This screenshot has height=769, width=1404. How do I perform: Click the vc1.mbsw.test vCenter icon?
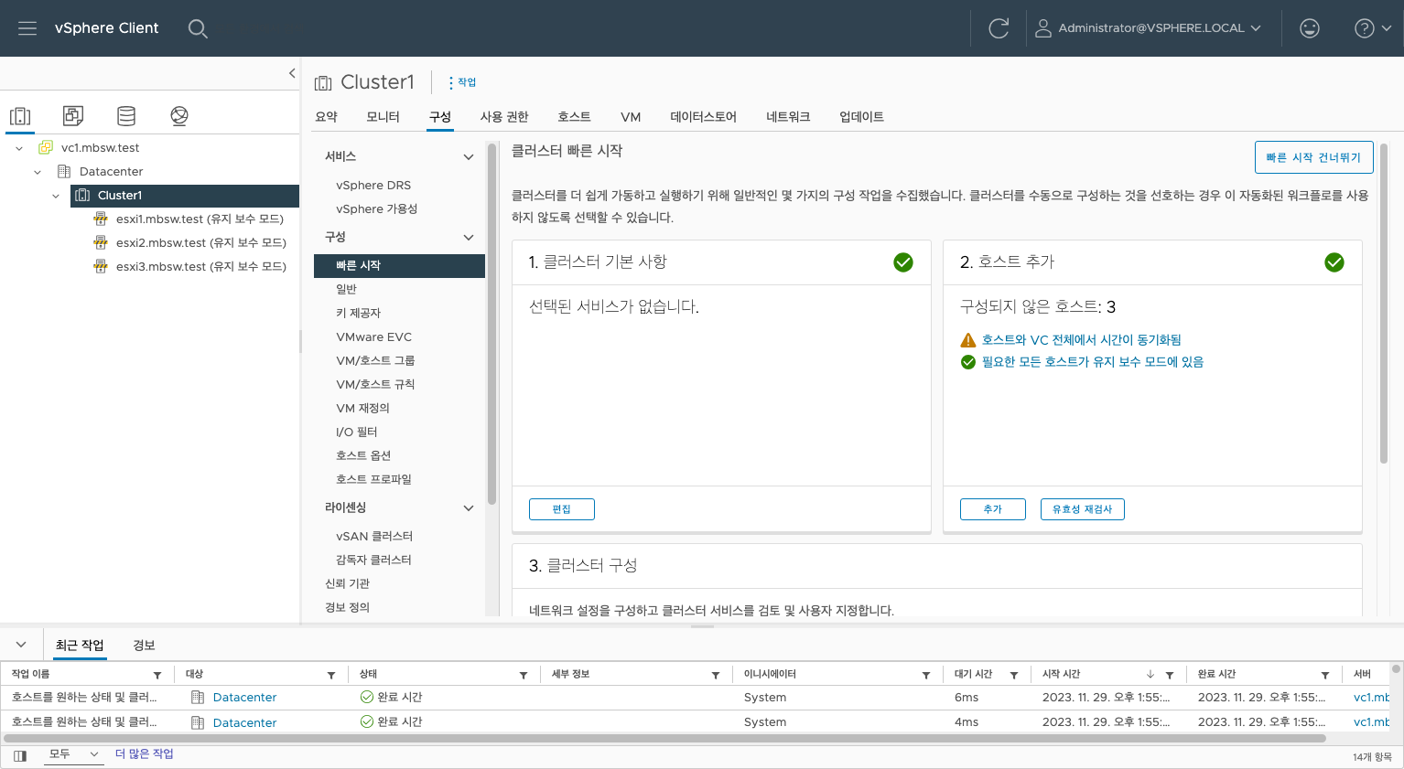(46, 148)
